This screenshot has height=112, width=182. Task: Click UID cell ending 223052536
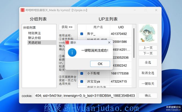[x=121, y=58]
